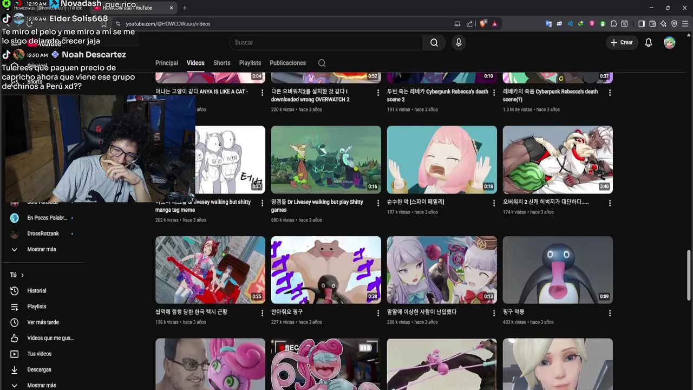
Task: Open the red taxi anime thumbnail 0:25
Action: 210,270
